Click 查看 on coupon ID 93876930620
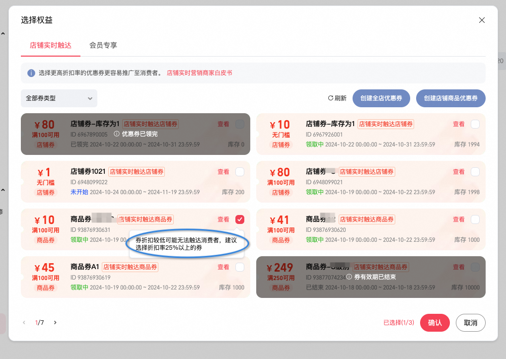506x359 pixels. tap(458, 219)
